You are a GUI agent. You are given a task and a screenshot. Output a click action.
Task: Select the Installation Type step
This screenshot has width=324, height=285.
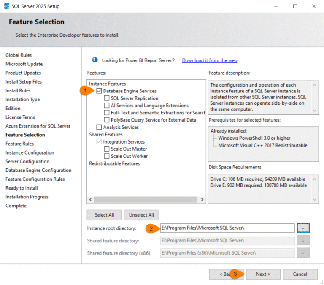(22, 100)
